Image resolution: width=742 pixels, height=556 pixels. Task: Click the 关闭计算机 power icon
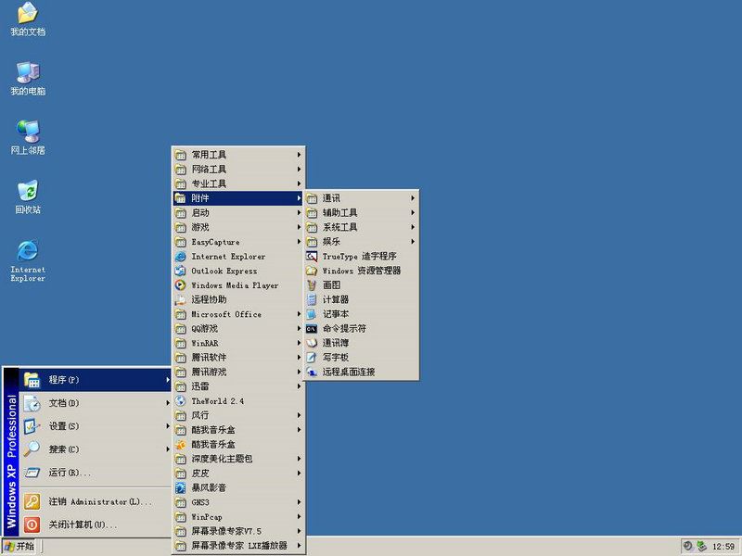32,524
